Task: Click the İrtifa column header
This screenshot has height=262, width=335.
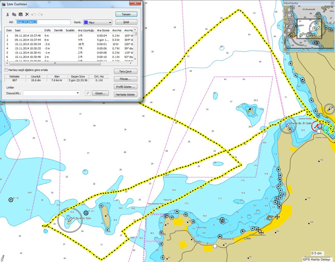Action: pos(48,30)
